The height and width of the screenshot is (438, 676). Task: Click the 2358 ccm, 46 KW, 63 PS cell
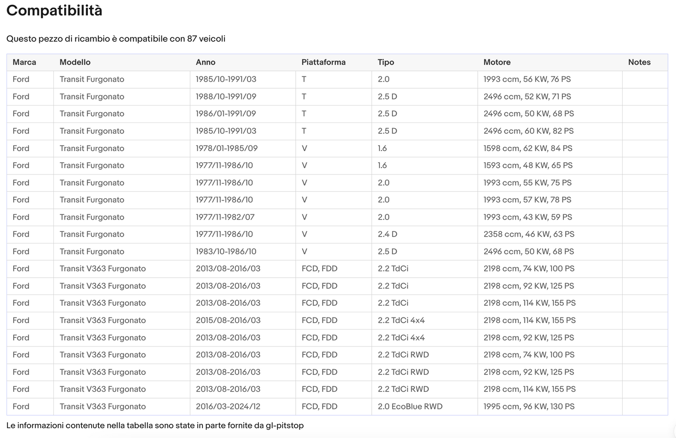click(x=550, y=234)
